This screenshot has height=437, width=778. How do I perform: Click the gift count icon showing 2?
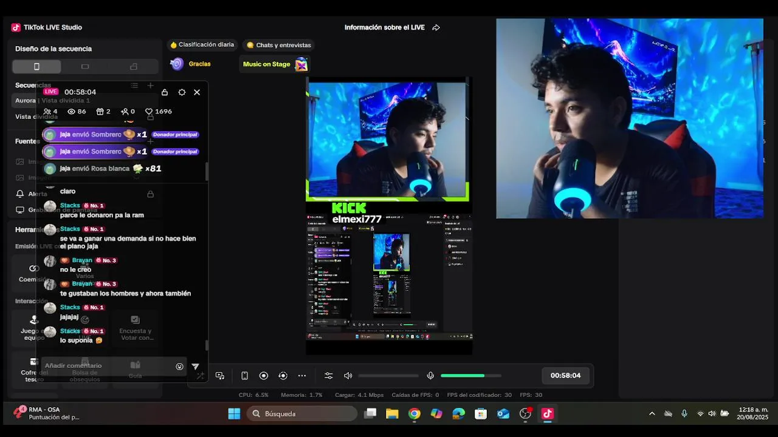[103, 112]
